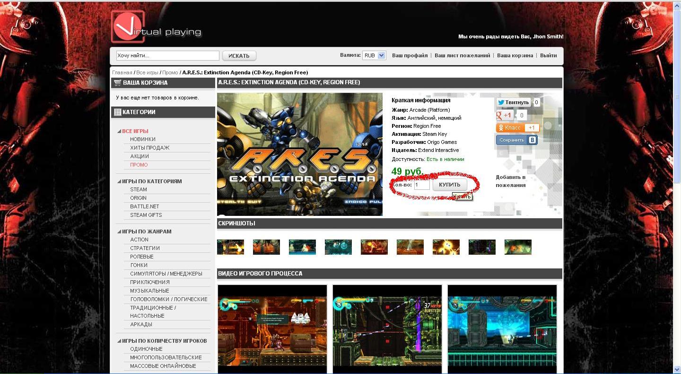Click the Хочу найти search field
Screen dimensions: 681x374
[167, 56]
